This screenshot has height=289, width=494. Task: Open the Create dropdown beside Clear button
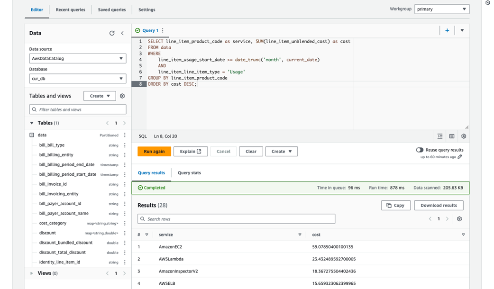coord(281,152)
